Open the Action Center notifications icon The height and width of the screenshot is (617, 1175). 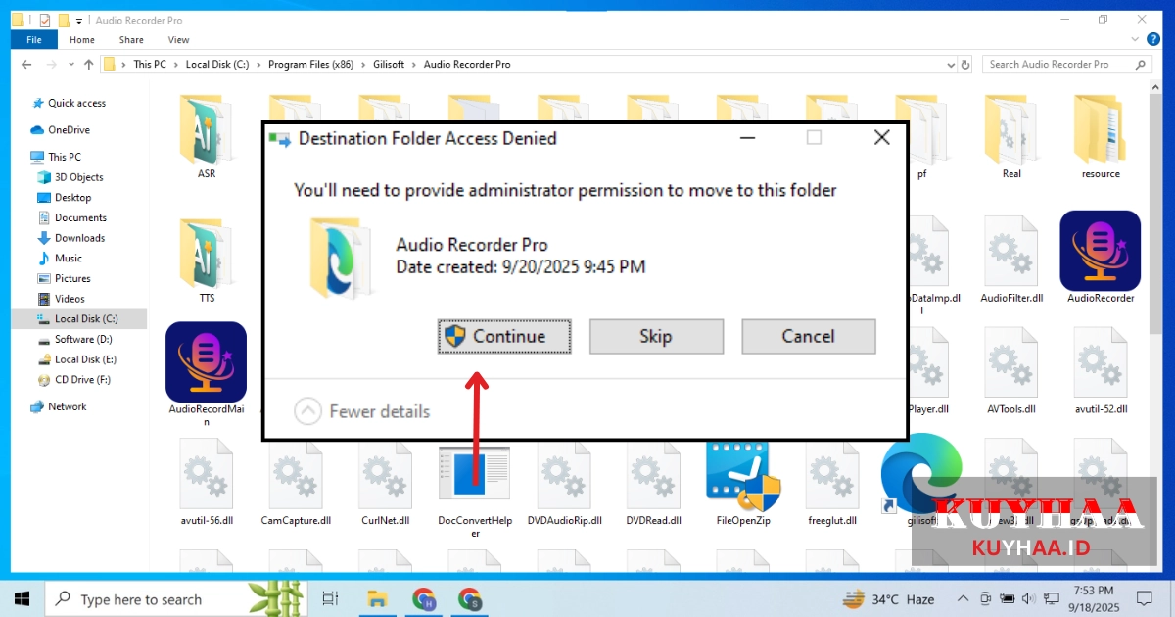pos(1144,598)
